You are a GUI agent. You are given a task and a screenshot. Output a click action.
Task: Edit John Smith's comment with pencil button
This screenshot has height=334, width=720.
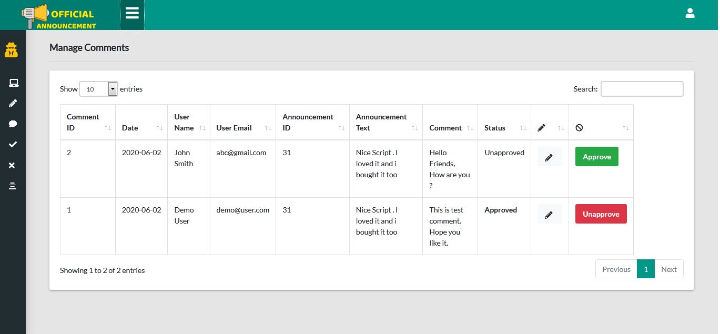coord(549,157)
